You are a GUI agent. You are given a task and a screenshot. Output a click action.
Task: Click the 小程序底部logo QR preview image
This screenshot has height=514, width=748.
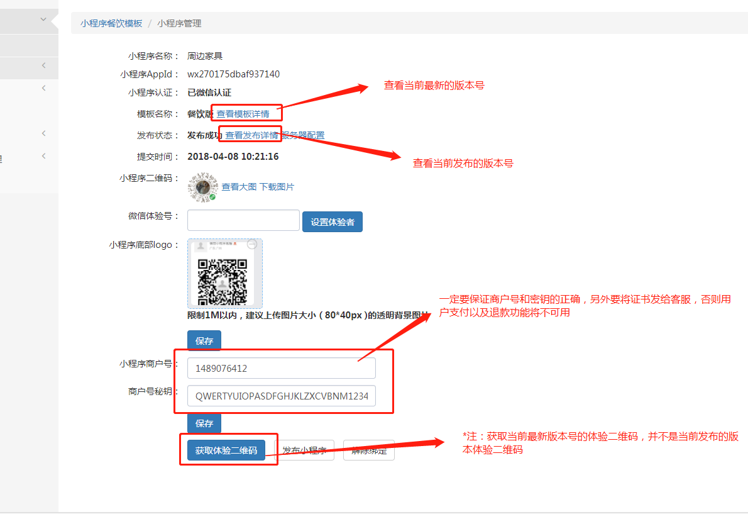click(224, 272)
